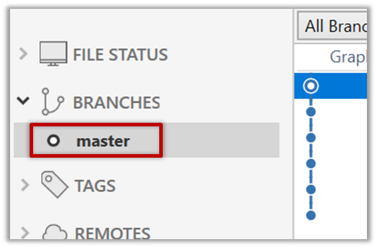Select the second commit node in graph
The height and width of the screenshot is (248, 377).
311,112
